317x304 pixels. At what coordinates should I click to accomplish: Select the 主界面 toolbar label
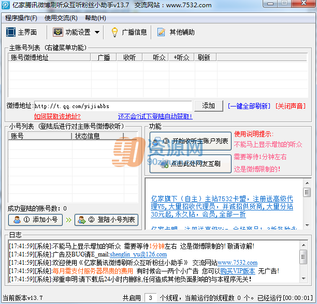27,32
